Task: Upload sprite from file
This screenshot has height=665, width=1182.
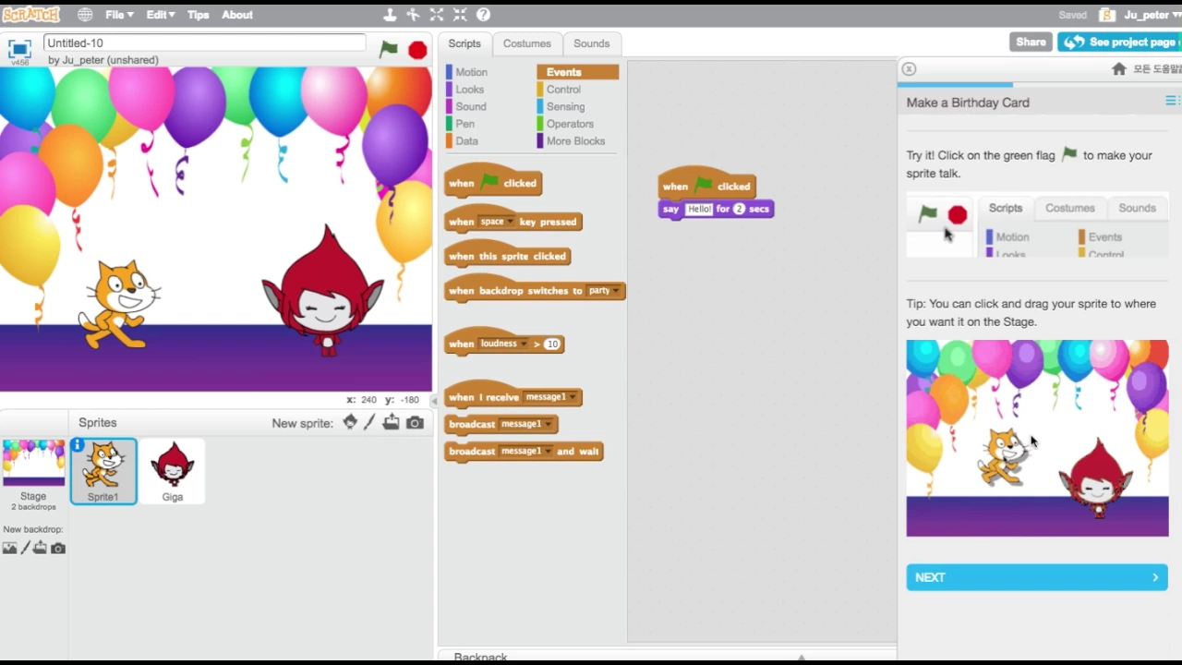Action: click(x=392, y=422)
